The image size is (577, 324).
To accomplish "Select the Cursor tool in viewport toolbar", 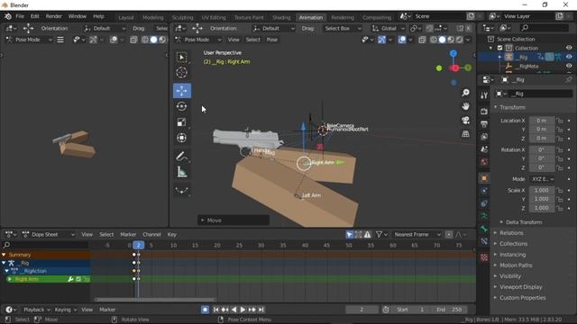I will (182, 72).
